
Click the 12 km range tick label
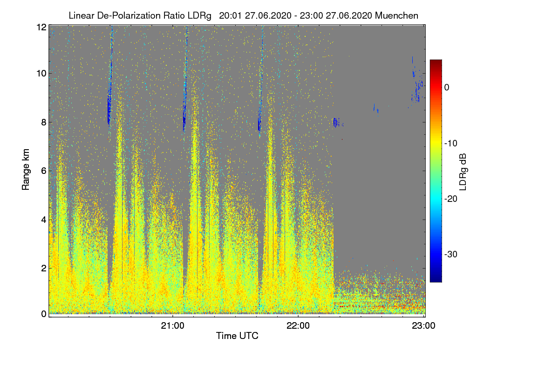point(41,27)
